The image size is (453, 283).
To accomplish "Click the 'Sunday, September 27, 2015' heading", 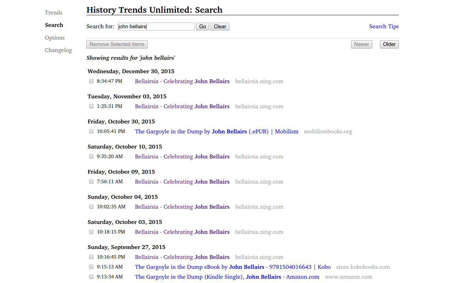I will pos(127,247).
